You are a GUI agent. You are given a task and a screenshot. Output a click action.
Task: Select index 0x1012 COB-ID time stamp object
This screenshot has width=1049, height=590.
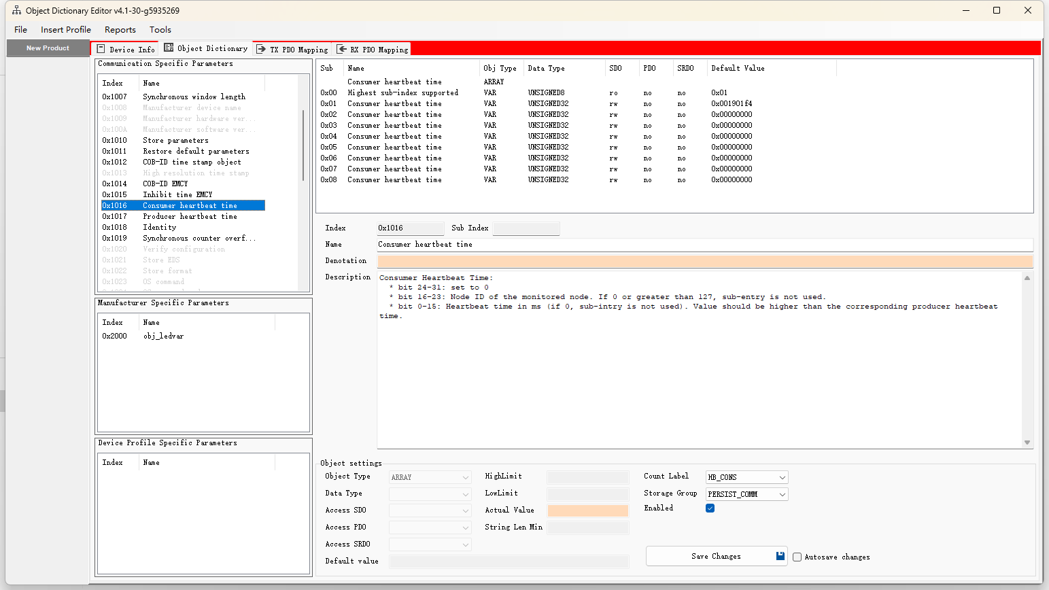183,162
